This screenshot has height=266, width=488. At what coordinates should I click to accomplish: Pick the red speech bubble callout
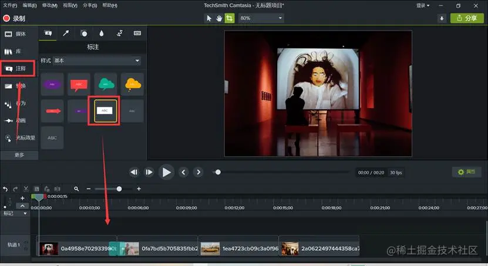[x=79, y=85]
